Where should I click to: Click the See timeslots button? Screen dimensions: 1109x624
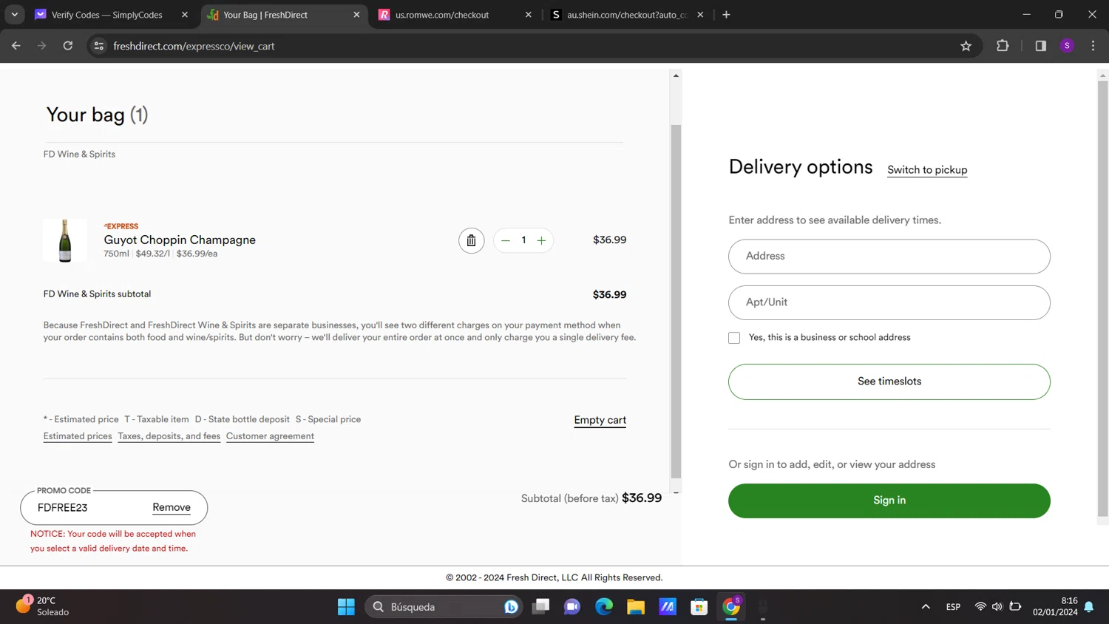[889, 381]
